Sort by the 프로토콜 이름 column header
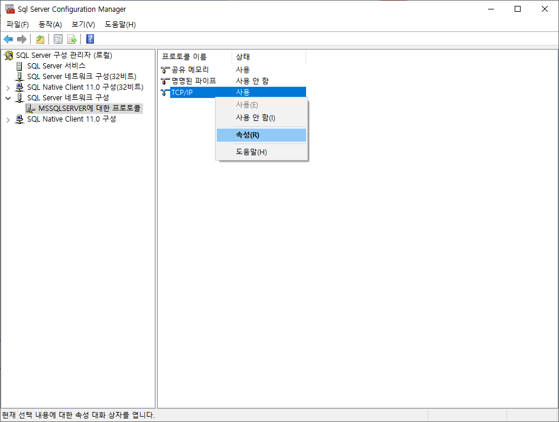This screenshot has width=559, height=422. [x=196, y=57]
